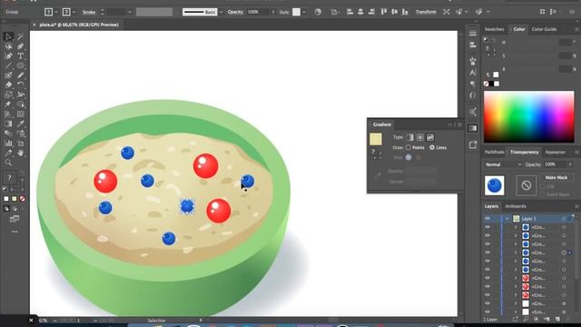Open the Gradient panel dock icon
The image size is (581, 327).
tap(473, 128)
